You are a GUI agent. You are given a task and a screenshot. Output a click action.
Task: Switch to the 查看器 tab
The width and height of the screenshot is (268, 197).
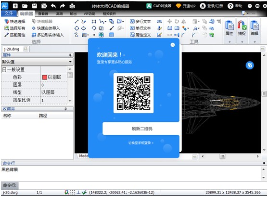[x=43, y=13]
